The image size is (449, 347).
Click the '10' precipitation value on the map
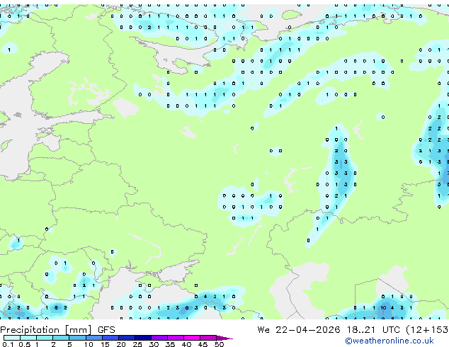click(x=383, y=308)
